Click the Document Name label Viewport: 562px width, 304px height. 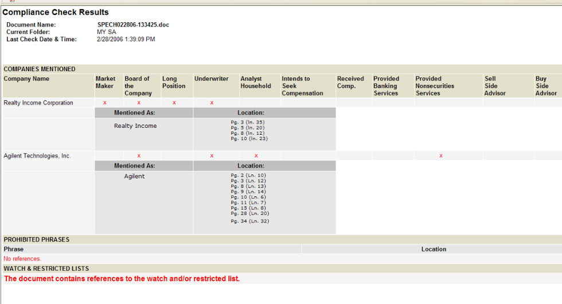(x=31, y=25)
